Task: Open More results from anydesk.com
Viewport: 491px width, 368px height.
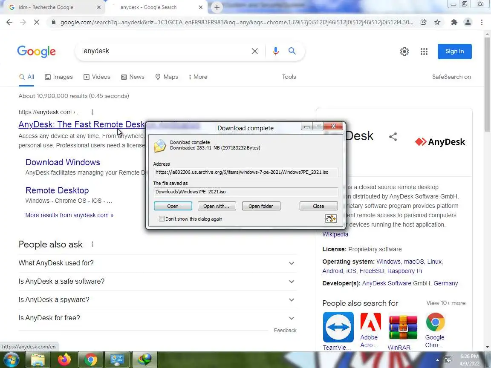Action: [x=69, y=215]
